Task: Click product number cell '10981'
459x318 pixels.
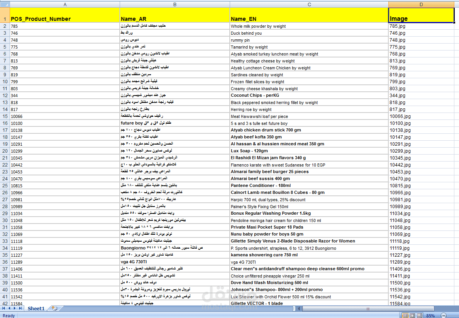Action: coord(65,200)
